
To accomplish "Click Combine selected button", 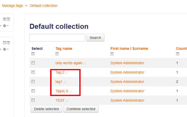I will click(81, 109).
